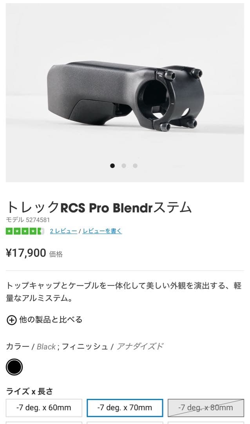The image size is (250, 424).
Task: Choose the -7 deg. x 70mm size
Action: 125,408
